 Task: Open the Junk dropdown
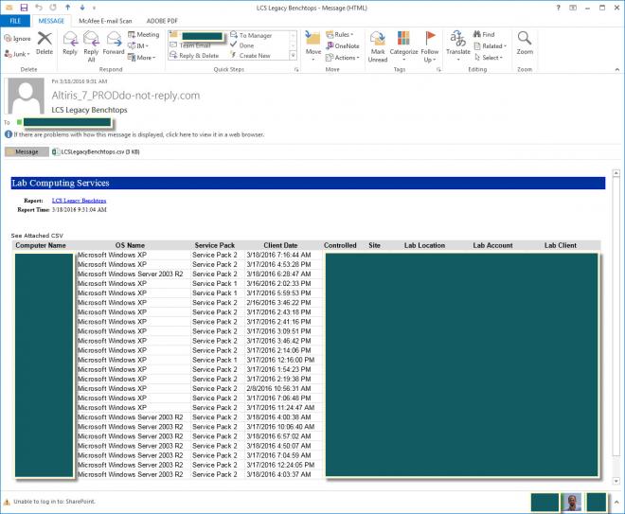point(17,54)
